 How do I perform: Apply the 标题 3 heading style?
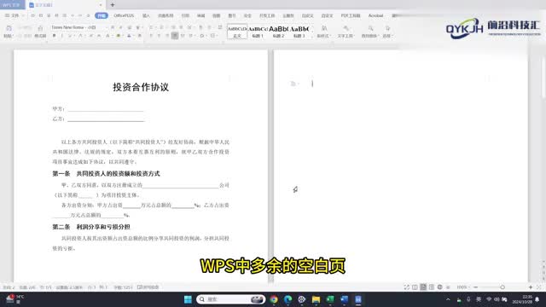click(x=299, y=32)
